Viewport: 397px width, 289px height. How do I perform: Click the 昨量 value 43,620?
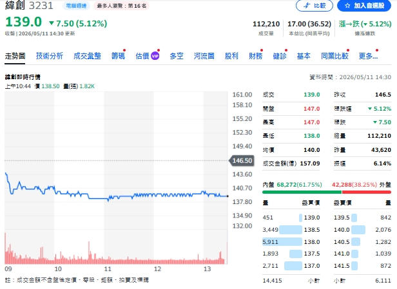[x=381, y=150]
